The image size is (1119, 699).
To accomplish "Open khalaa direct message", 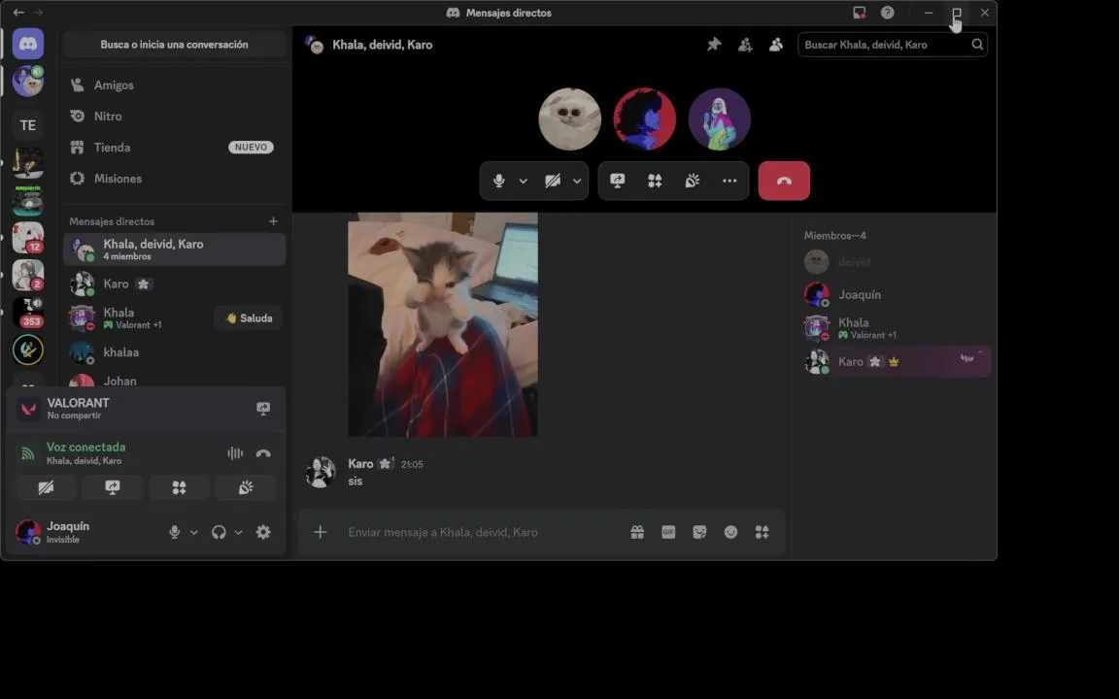I will pos(174,352).
